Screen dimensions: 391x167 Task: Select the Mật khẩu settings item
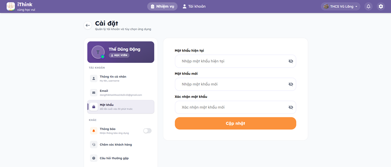(121, 107)
